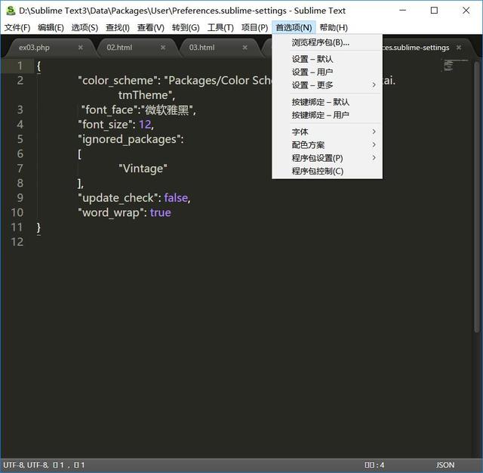Open the 工具(T) menu
Screen dimensions: 483x473
pos(220,28)
